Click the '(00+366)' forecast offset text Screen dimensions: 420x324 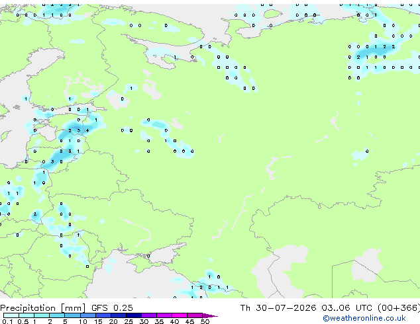click(x=399, y=307)
